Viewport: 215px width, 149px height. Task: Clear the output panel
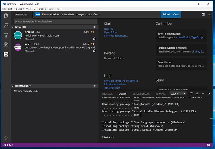[x=191, y=94]
